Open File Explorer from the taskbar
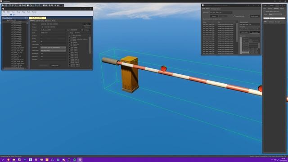288x162 pixels. [x=14, y=160]
